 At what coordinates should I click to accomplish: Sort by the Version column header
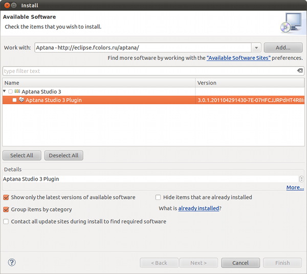click(x=250, y=83)
